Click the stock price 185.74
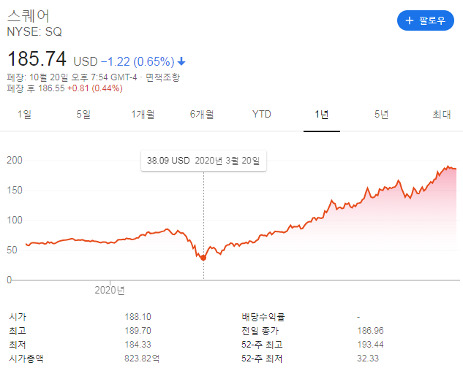463x368 pixels. 37,58
